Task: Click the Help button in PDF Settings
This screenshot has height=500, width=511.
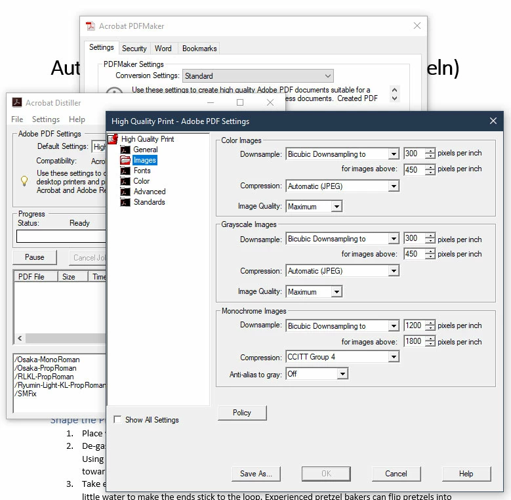Action: 466,474
